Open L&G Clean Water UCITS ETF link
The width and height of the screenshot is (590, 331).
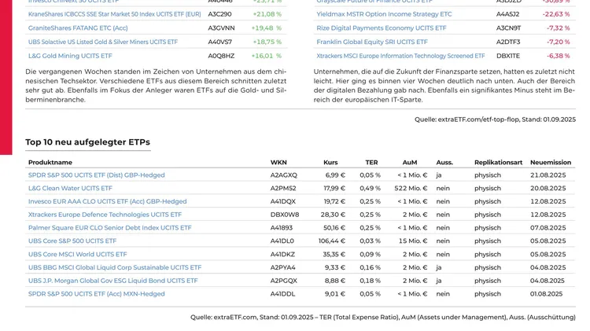(70, 189)
